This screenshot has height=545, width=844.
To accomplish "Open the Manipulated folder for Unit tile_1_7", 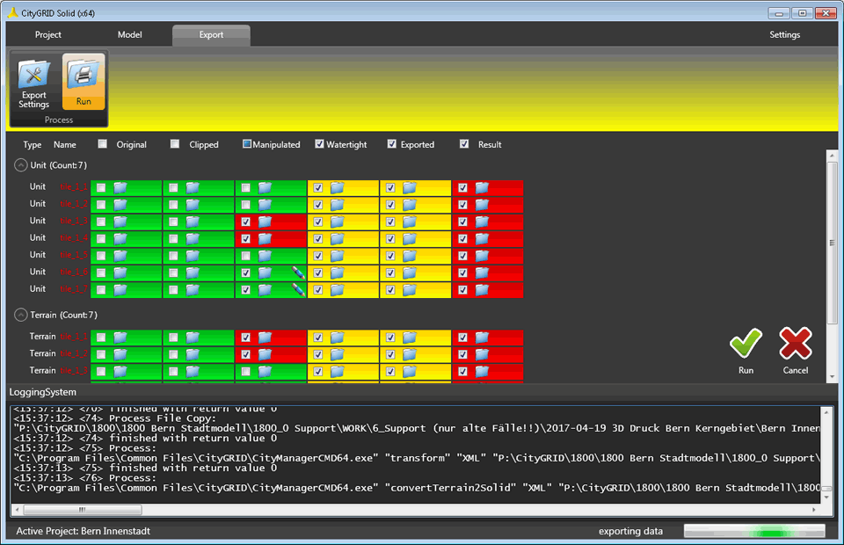I will pyautogui.click(x=265, y=290).
